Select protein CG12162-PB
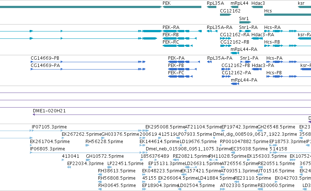The height and width of the screenshot is (191, 311). pyautogui.click(x=236, y=65)
